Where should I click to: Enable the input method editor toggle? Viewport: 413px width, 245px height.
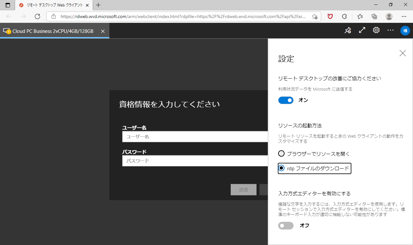[286, 226]
